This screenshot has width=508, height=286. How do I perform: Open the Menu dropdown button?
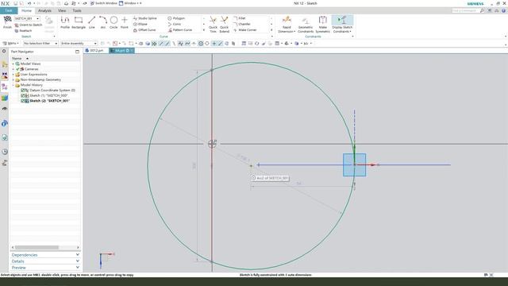click(10, 44)
